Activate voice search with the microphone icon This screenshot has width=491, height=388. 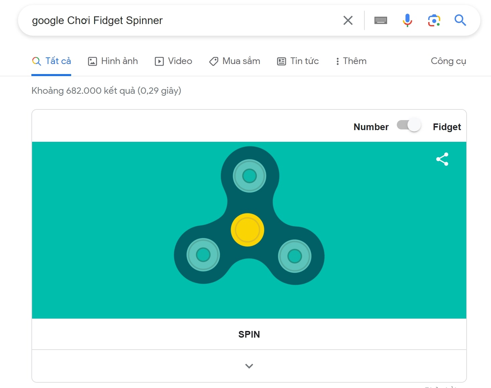(407, 20)
